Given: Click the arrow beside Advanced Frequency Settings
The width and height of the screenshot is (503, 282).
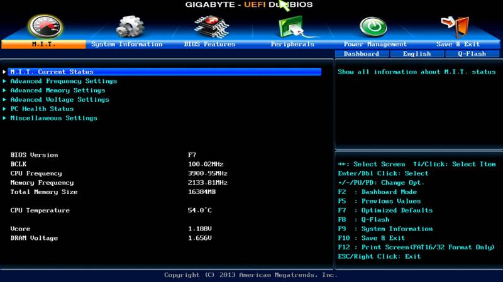Looking at the screenshot, I should pyautogui.click(x=4, y=81).
